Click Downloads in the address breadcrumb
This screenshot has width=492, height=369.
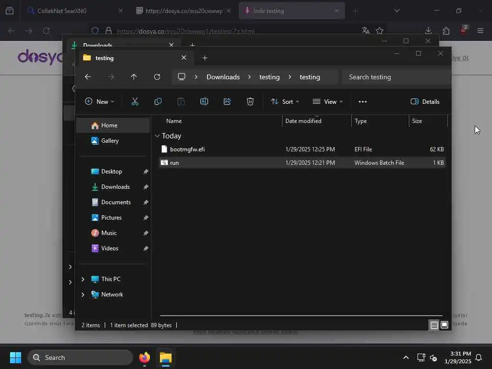[x=223, y=77]
